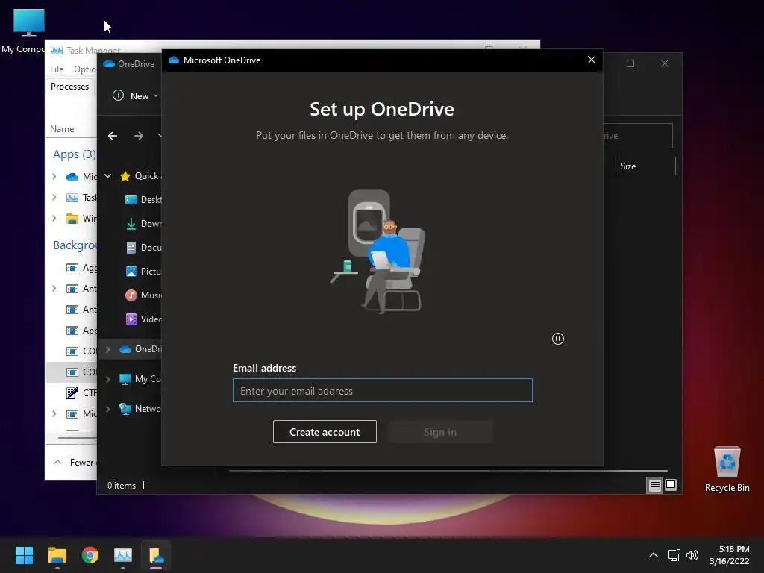The width and height of the screenshot is (764, 573).
Task: Open Pictures in the navigation pane
Action: (143, 272)
